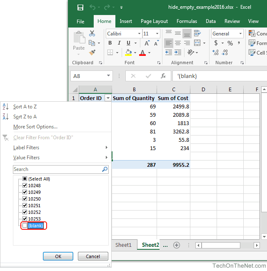Uncheck the 10253 checkbox
The image size is (267, 271).
(x=25, y=218)
